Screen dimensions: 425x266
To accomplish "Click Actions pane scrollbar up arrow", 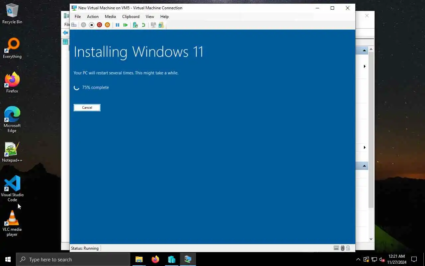I will (x=371, y=50).
